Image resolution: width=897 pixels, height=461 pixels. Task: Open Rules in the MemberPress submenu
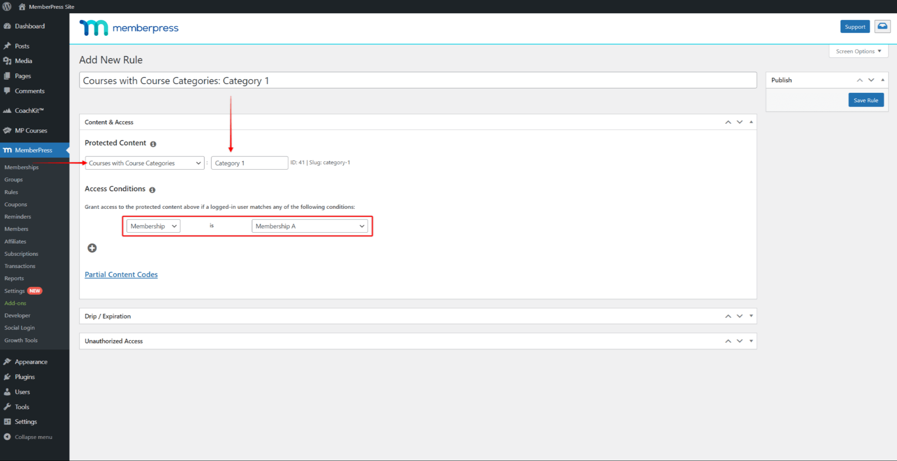click(x=11, y=192)
